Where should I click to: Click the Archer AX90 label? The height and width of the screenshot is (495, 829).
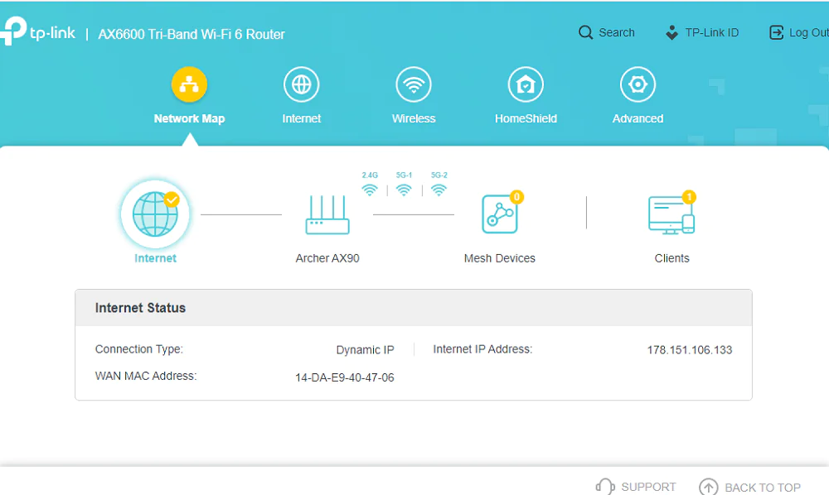327,258
